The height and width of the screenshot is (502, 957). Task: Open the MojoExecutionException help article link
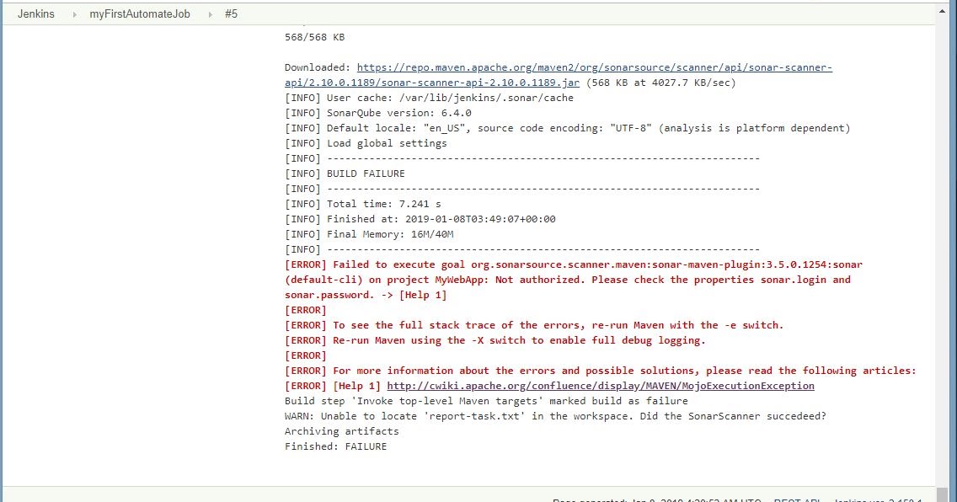600,385
